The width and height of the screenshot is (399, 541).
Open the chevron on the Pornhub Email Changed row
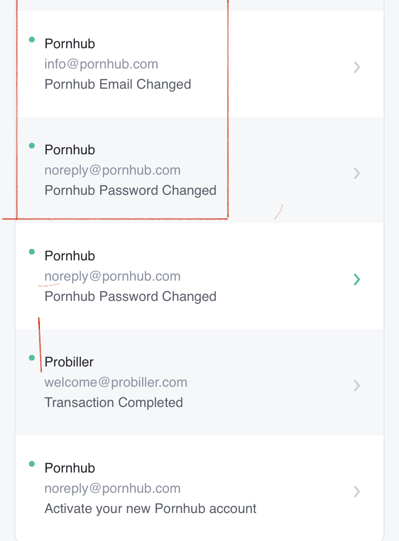point(357,67)
